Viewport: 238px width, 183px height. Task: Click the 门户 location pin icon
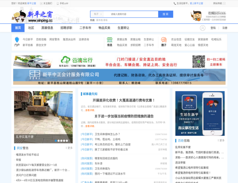(17, 40)
